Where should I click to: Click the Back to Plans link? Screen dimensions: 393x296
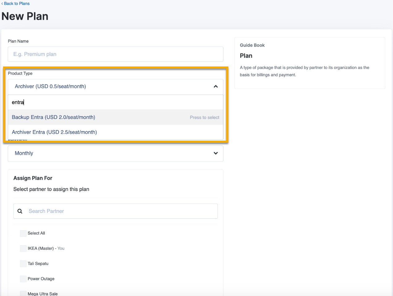click(17, 4)
